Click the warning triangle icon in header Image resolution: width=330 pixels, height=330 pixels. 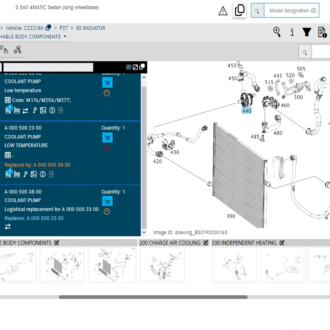[223, 11]
